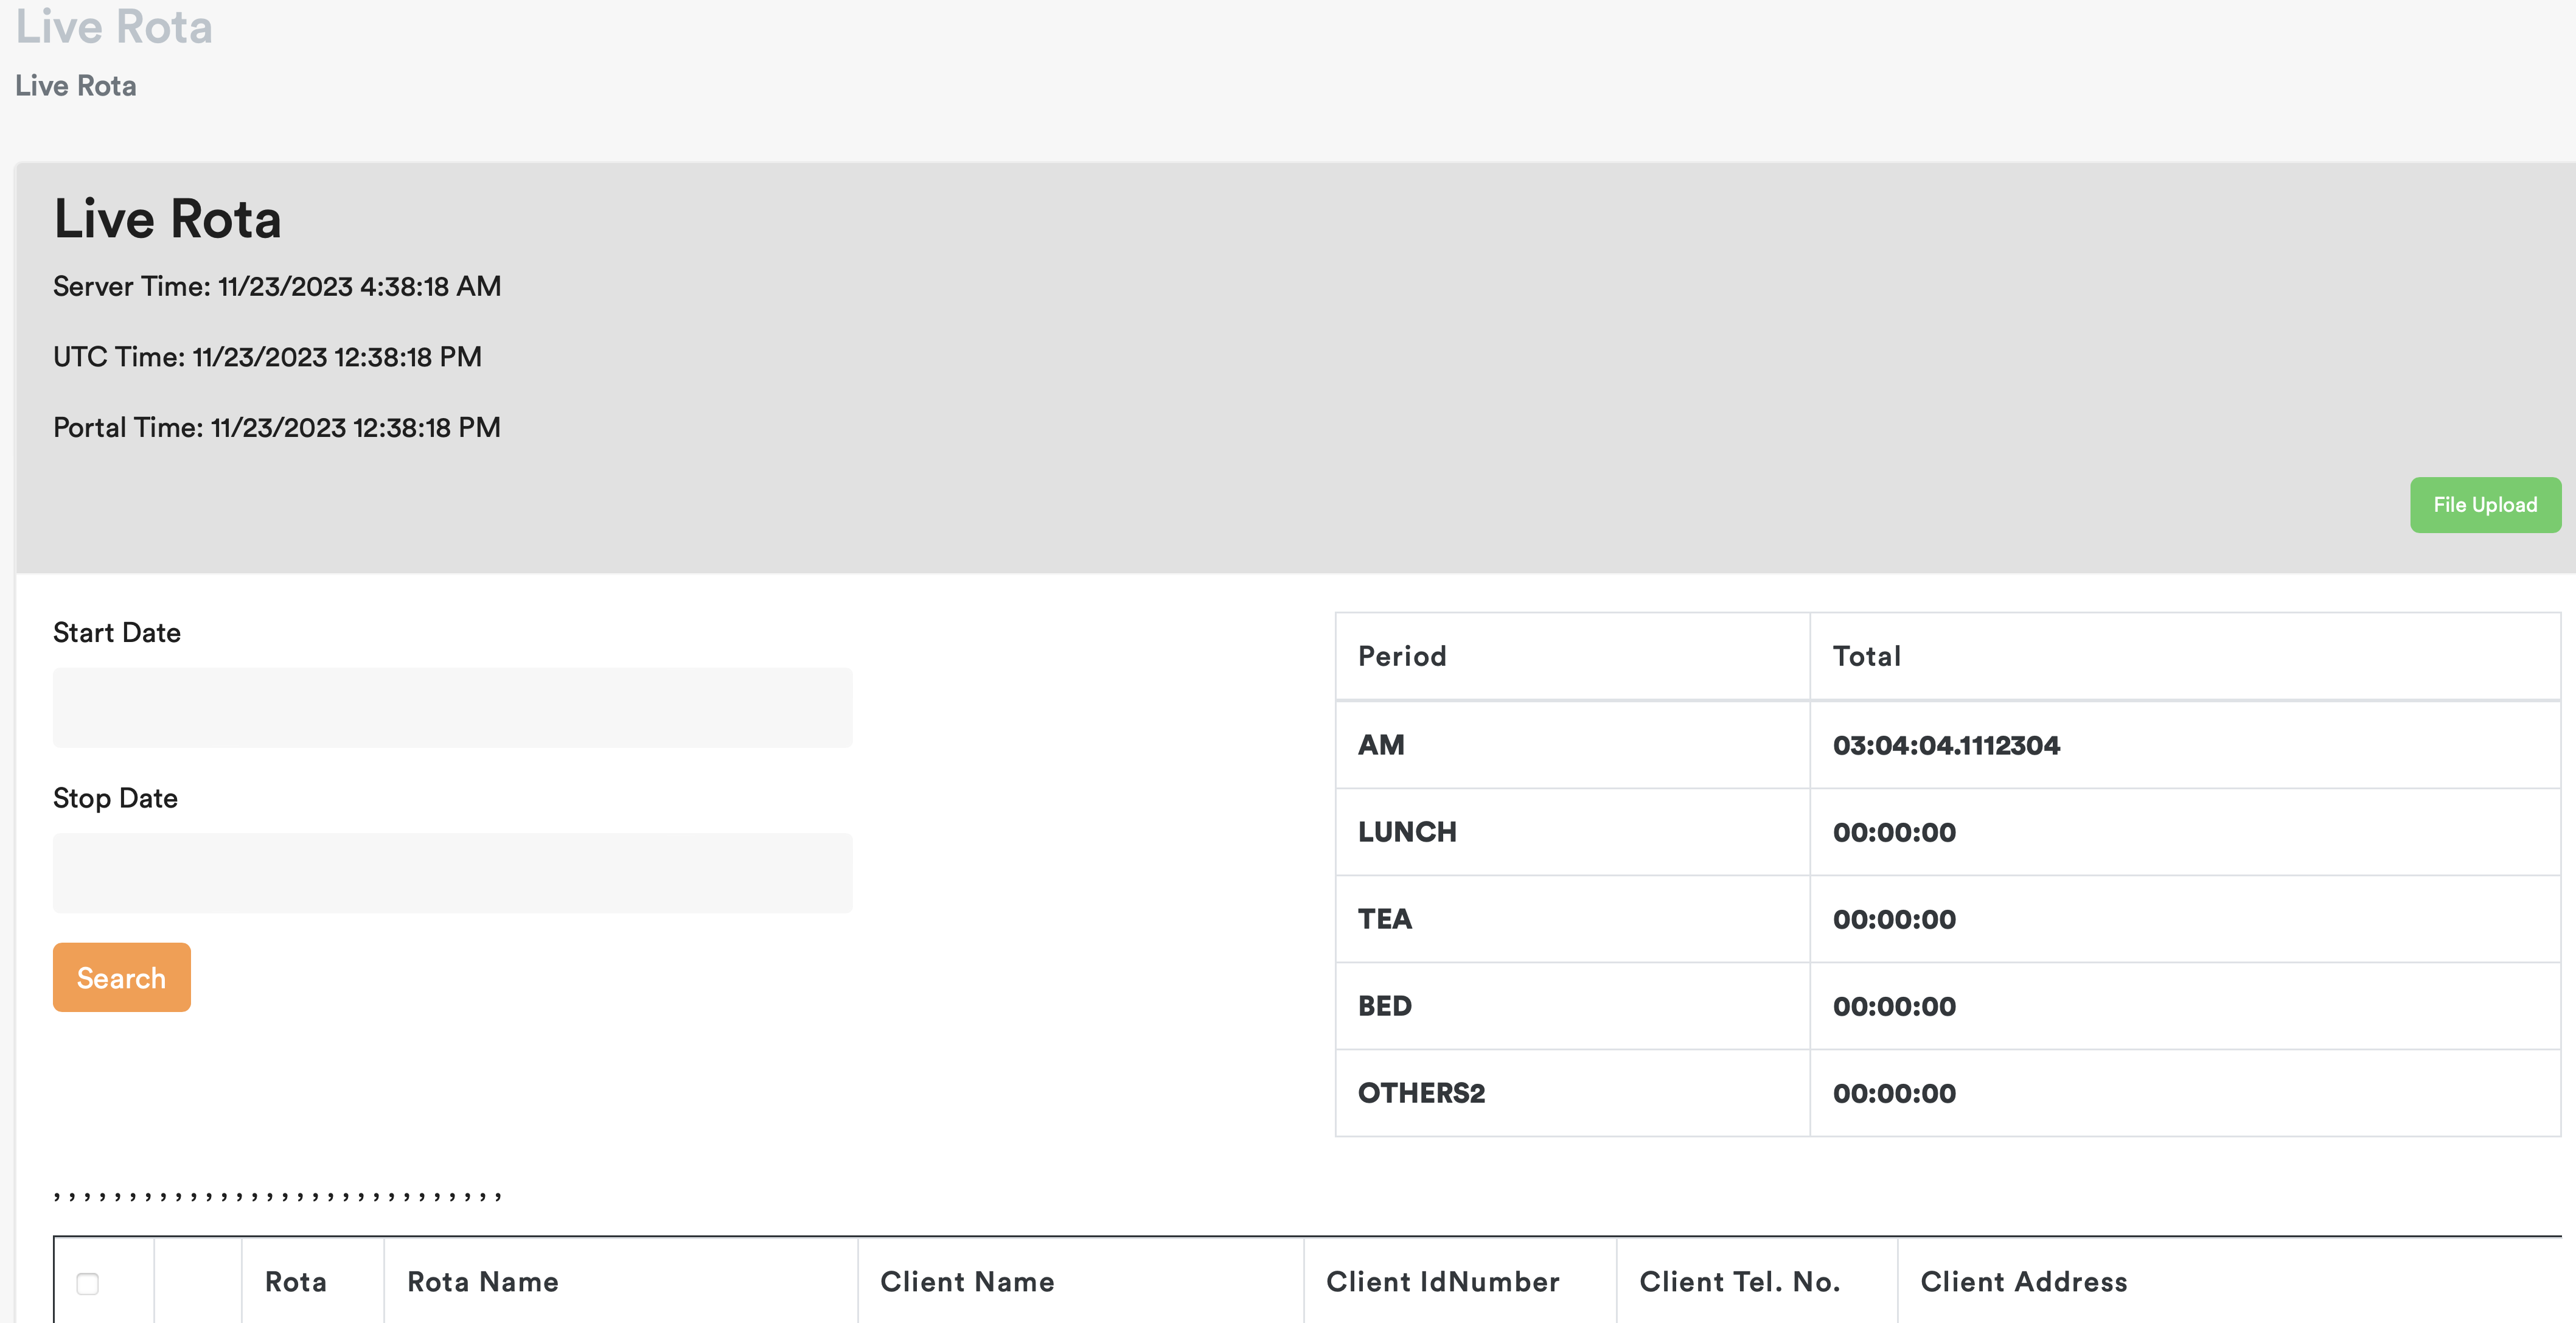Click the Stop Date input field
This screenshot has width=2576, height=1323.
452,873
